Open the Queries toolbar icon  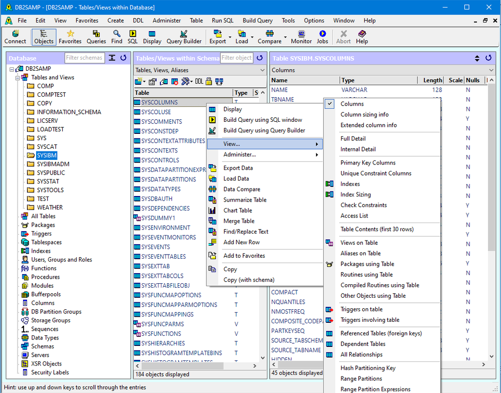[96, 37]
